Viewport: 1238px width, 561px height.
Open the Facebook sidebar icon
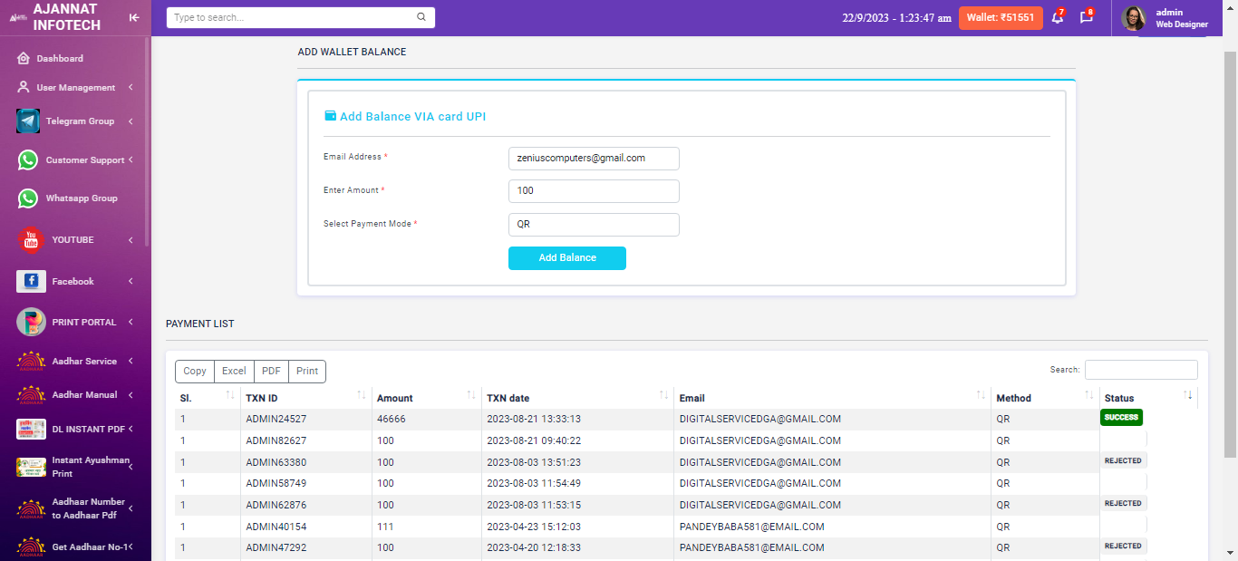(31, 282)
